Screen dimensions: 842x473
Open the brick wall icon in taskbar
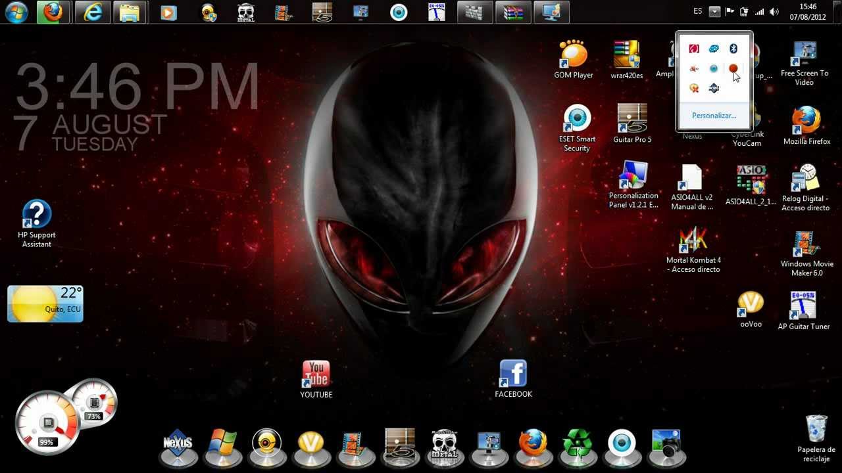(x=474, y=12)
